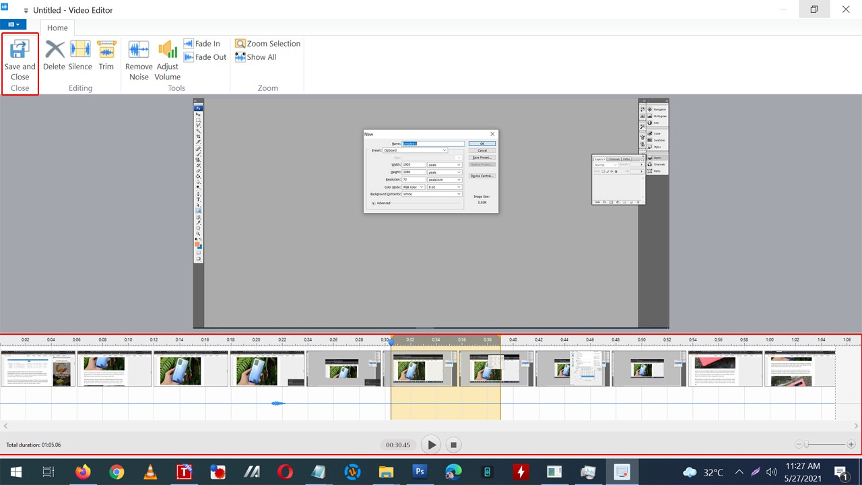Switch to the Home ribbon tab
This screenshot has width=862, height=485.
point(57,28)
